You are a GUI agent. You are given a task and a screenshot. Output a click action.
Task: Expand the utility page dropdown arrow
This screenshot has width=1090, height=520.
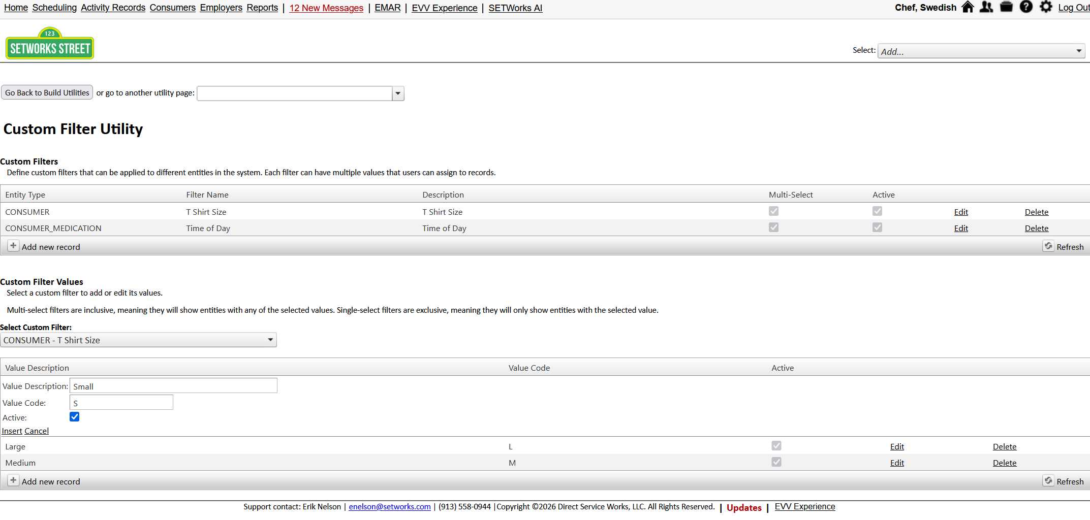click(398, 93)
